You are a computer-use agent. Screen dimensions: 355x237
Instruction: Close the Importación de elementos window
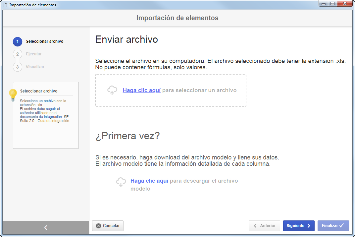pyautogui.click(x=345, y=3)
